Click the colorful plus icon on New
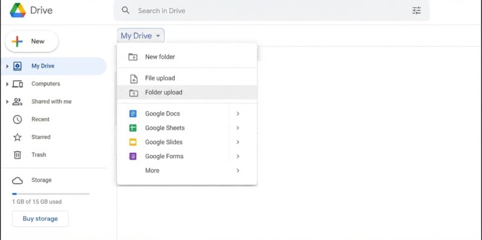 (17, 42)
